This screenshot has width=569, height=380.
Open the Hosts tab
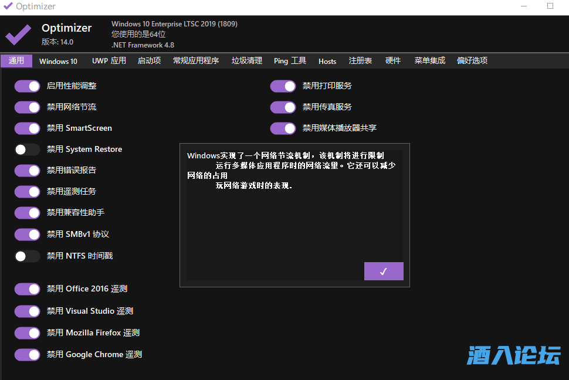[327, 61]
